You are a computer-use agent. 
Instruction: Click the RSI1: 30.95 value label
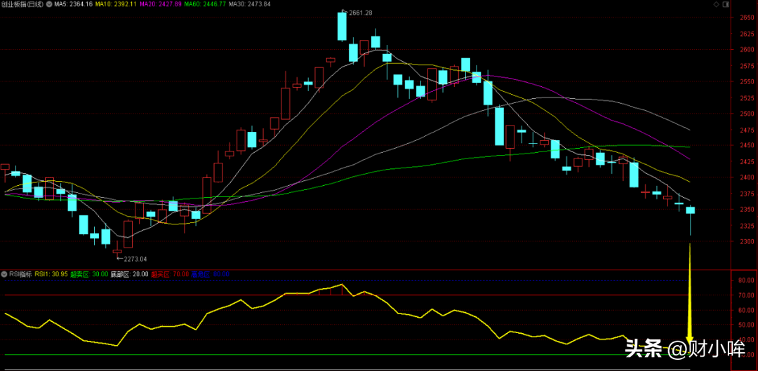point(51,274)
